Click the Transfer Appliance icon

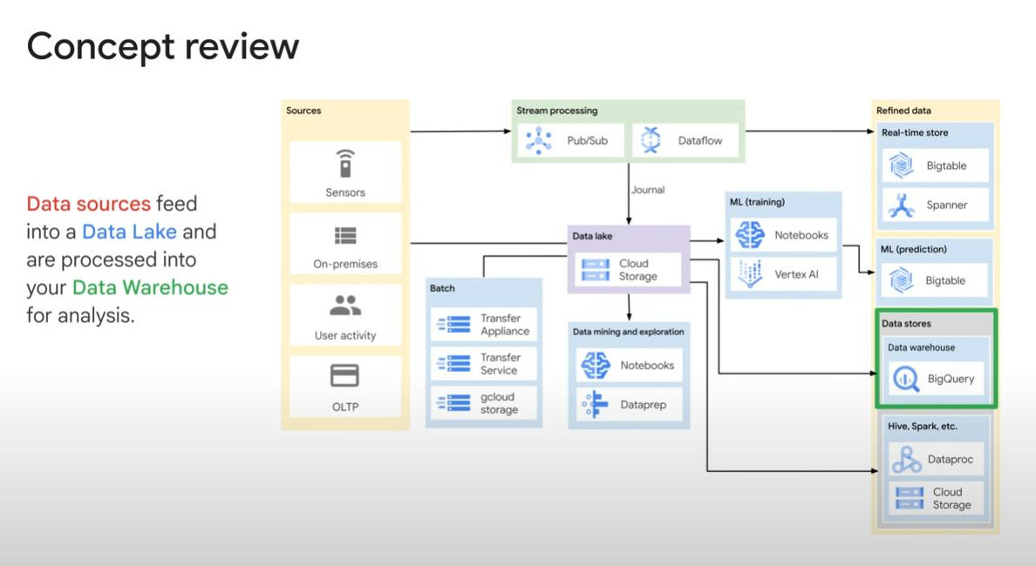tap(453, 324)
